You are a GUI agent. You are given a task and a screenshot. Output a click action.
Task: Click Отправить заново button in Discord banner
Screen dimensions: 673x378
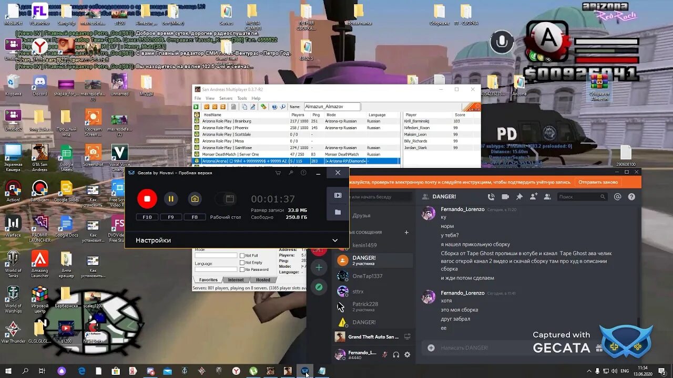[599, 182]
